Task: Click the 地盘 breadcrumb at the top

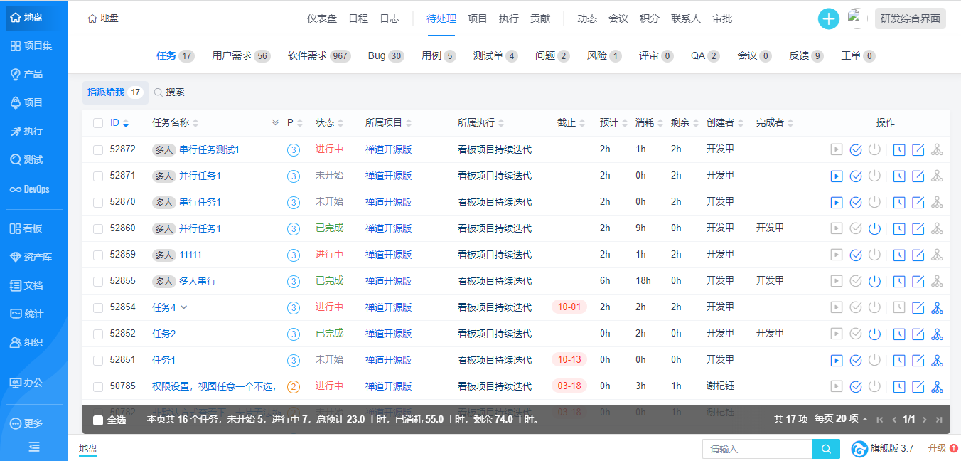Action: click(103, 18)
